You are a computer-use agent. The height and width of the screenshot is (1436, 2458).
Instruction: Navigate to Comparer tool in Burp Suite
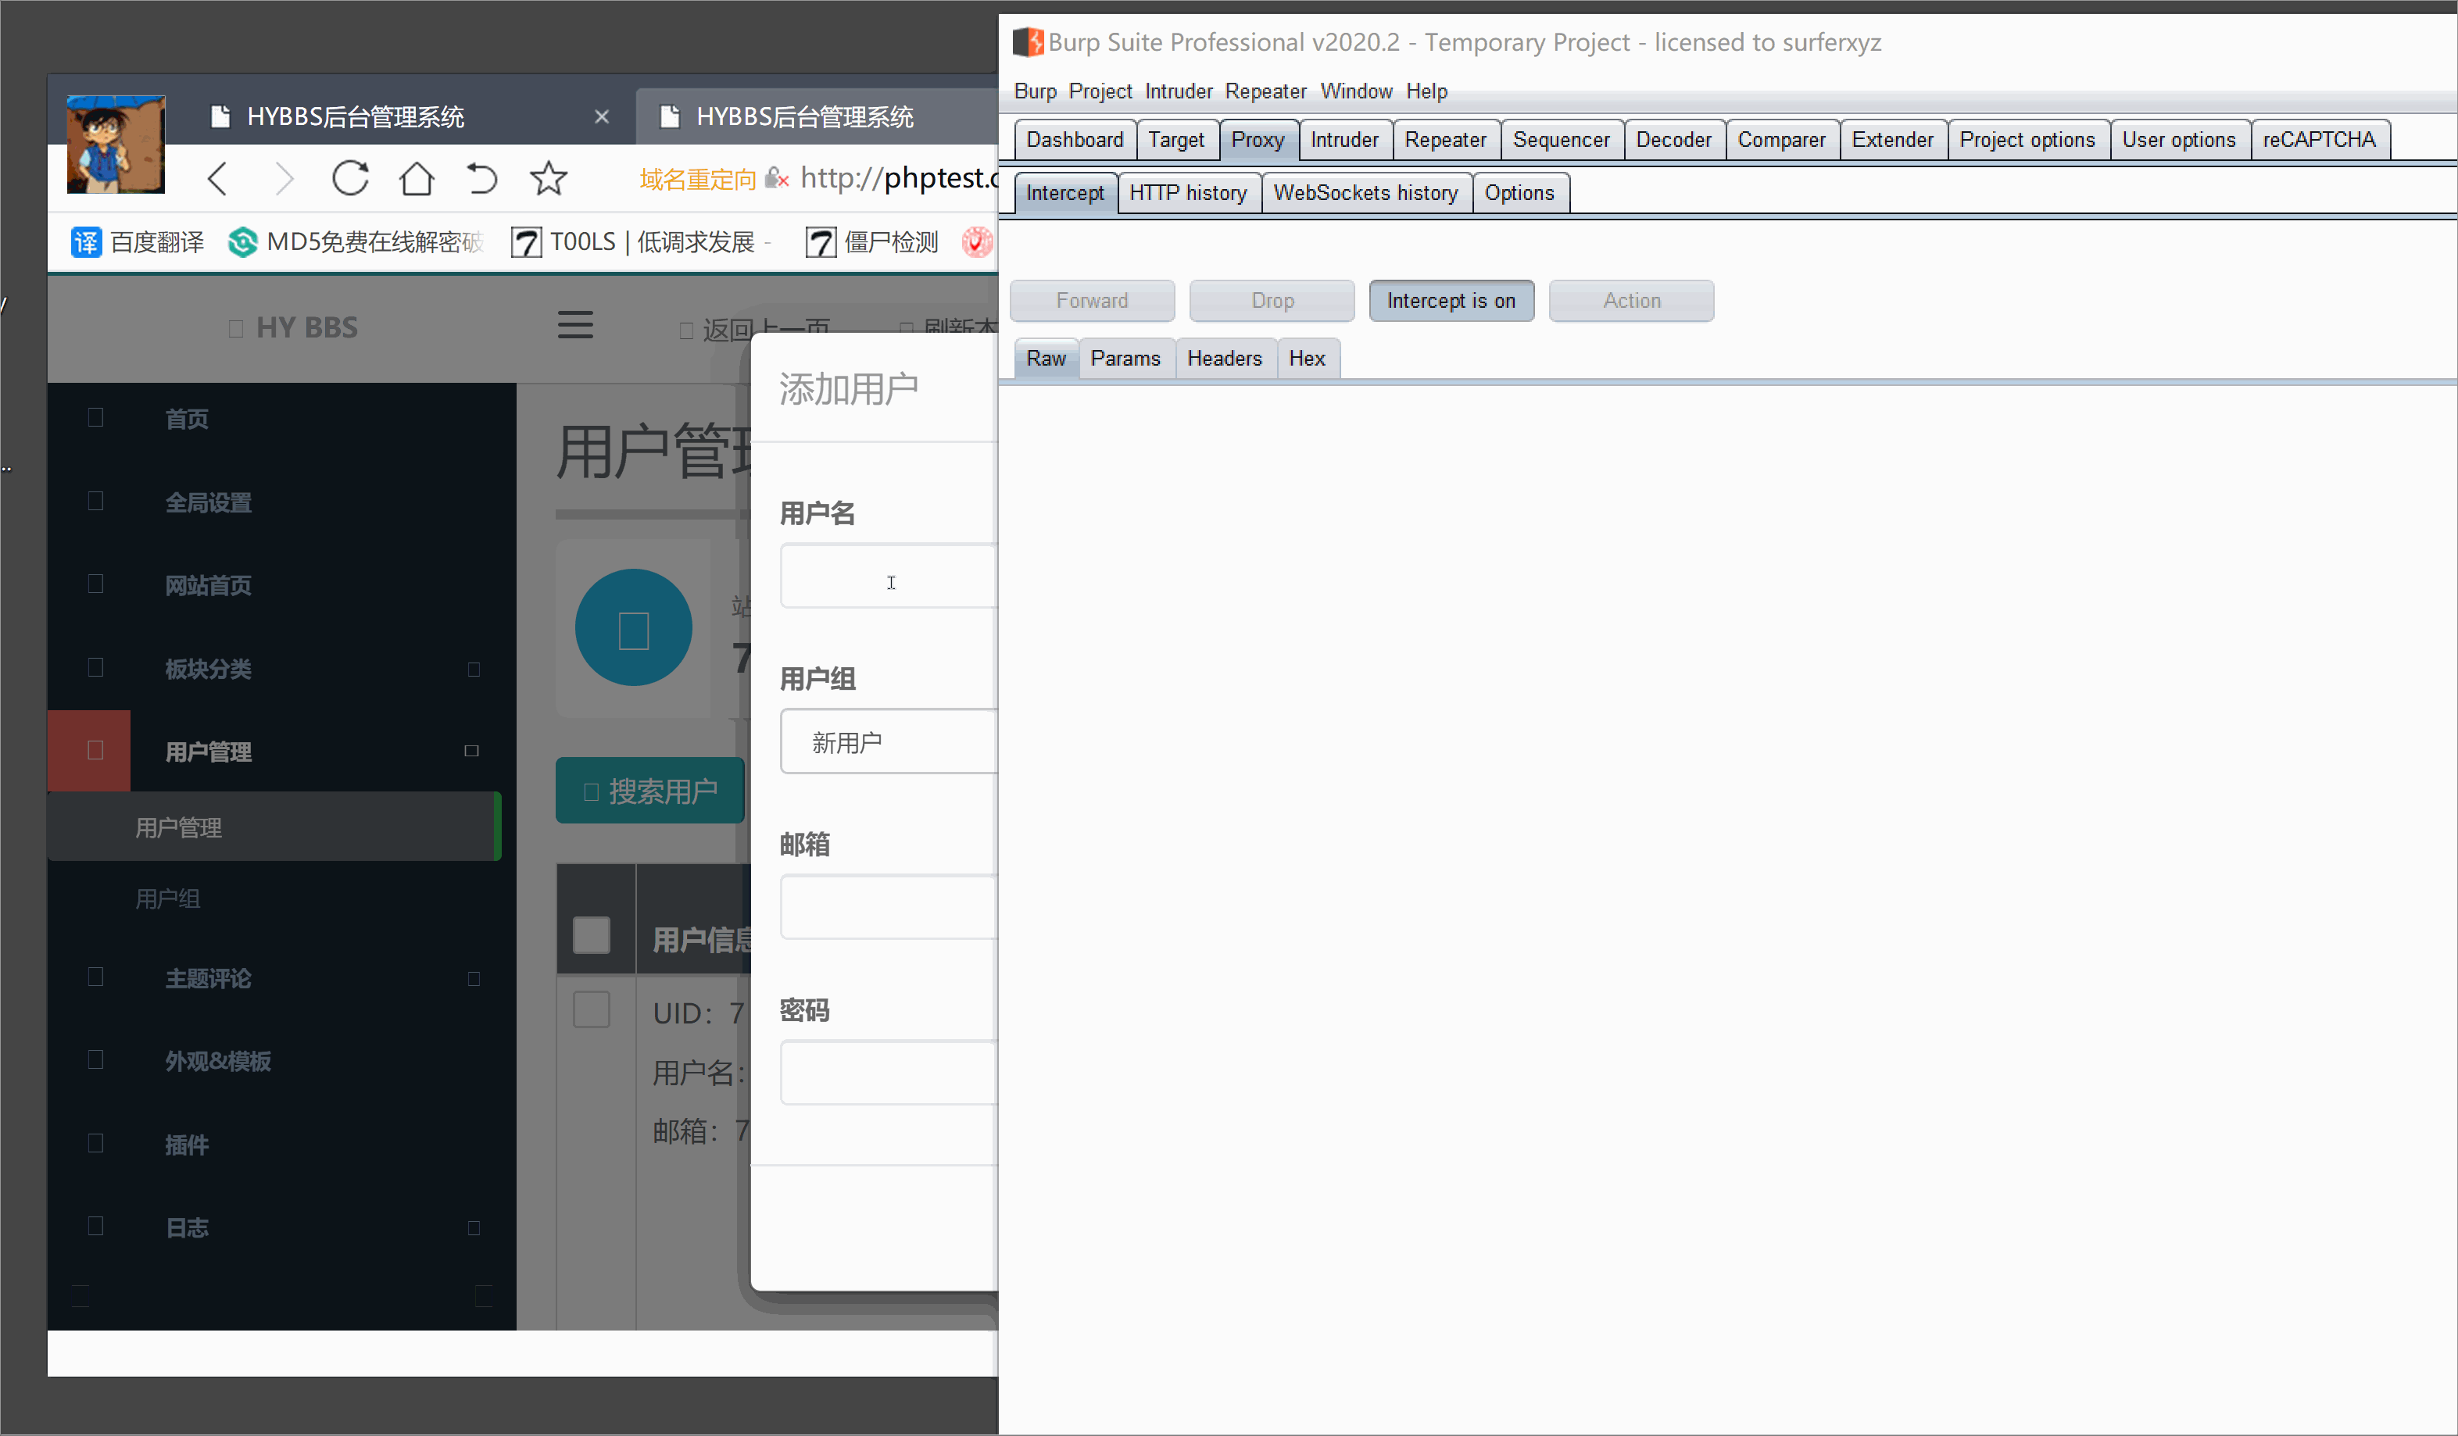[x=1783, y=138]
